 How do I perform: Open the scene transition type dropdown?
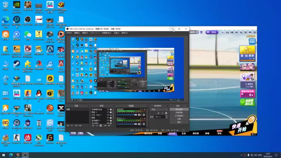click(159, 109)
